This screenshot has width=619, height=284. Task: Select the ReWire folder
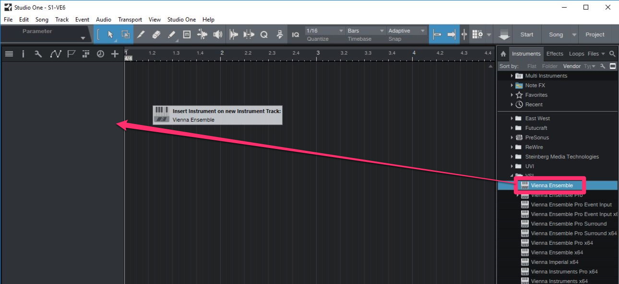tap(534, 147)
